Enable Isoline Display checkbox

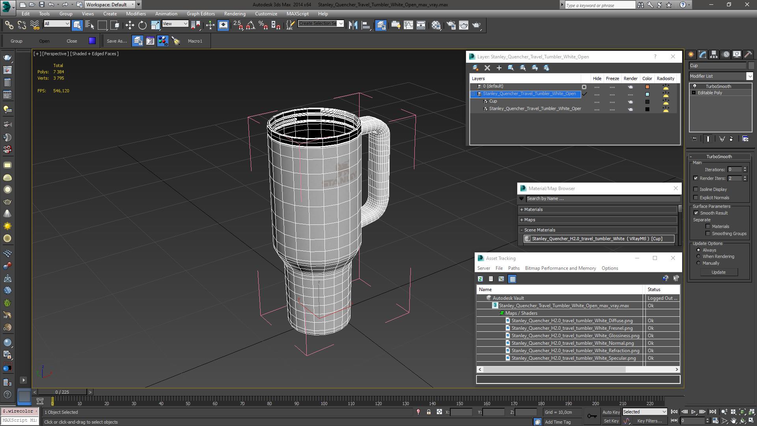pos(696,189)
